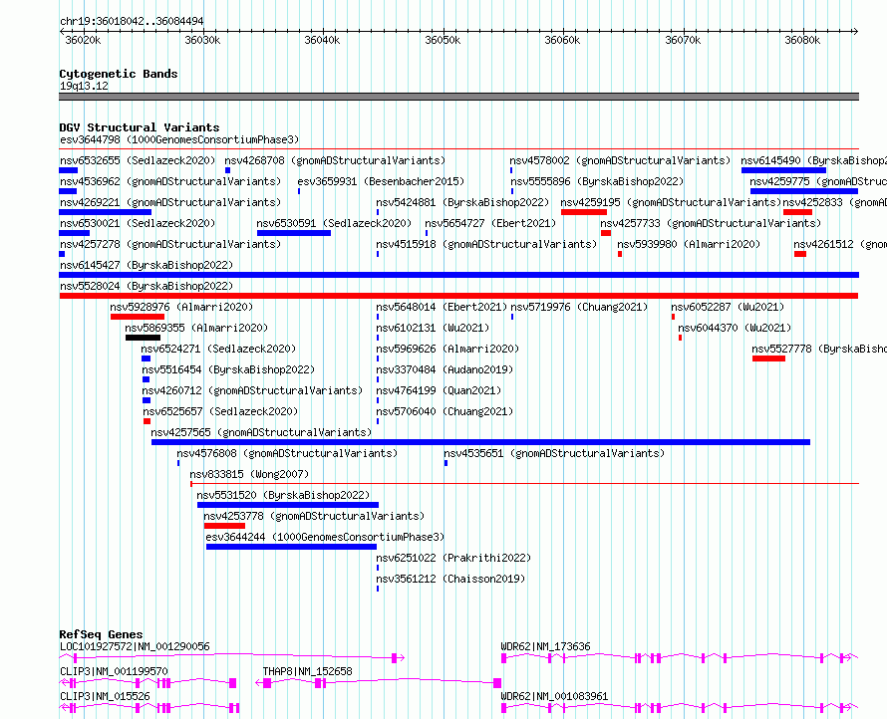Click nsv4260712 gnomAD variant label
Screen dimensions: 887x719
(x=252, y=390)
